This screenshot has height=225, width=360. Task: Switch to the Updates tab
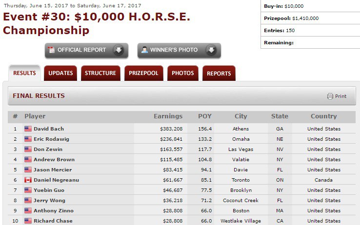pyautogui.click(x=60, y=74)
